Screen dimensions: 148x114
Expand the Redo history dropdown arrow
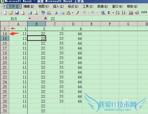point(97,13)
